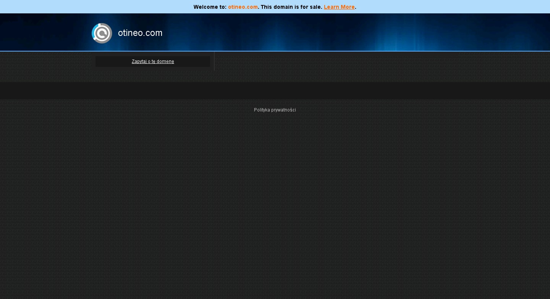Click the 'Welcome to:' banner text
This screenshot has height=299, width=550.
point(210,7)
